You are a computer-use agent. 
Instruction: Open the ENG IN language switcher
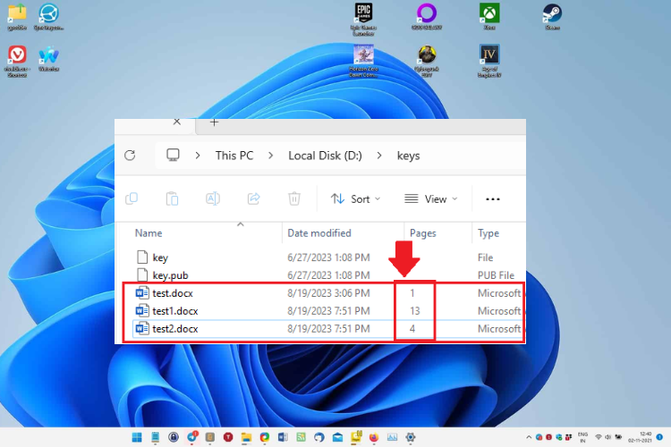pos(582,437)
